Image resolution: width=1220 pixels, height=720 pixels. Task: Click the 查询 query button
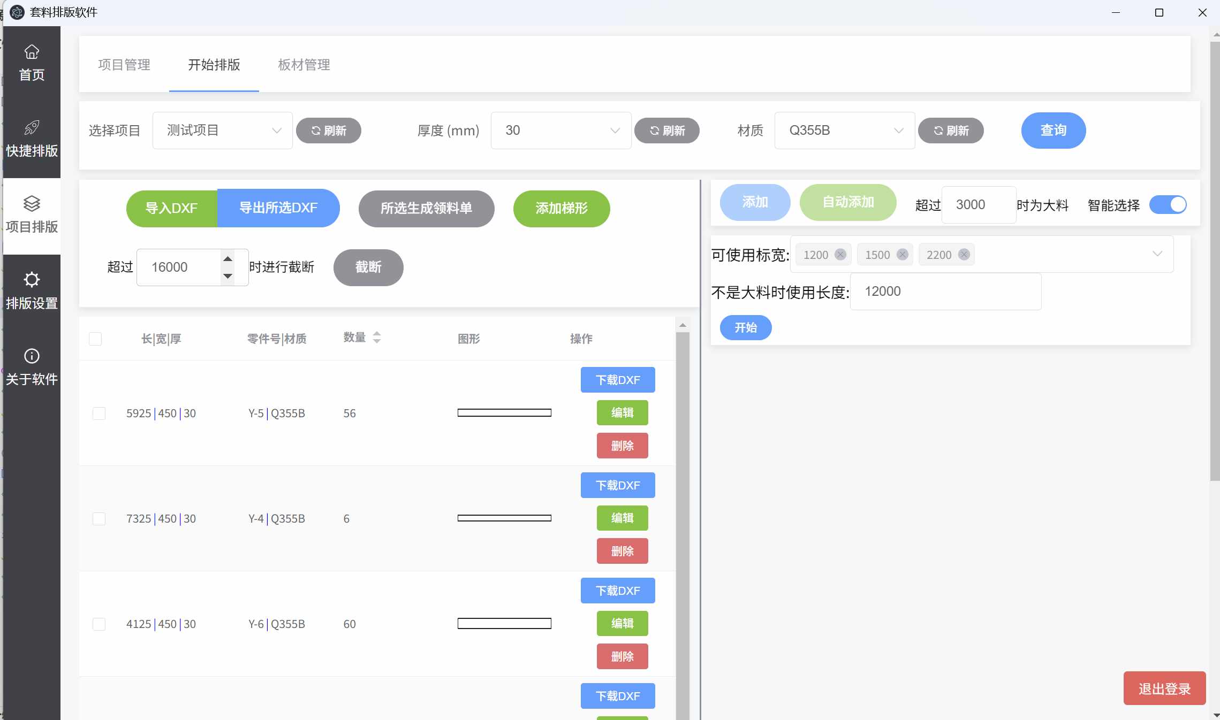tap(1052, 130)
